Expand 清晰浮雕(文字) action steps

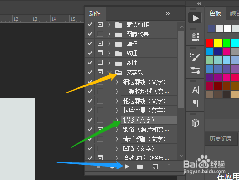click(117, 139)
